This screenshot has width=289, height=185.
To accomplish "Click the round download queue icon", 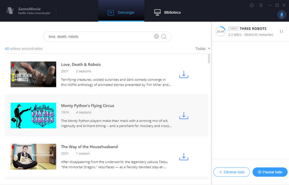I will [282, 14].
